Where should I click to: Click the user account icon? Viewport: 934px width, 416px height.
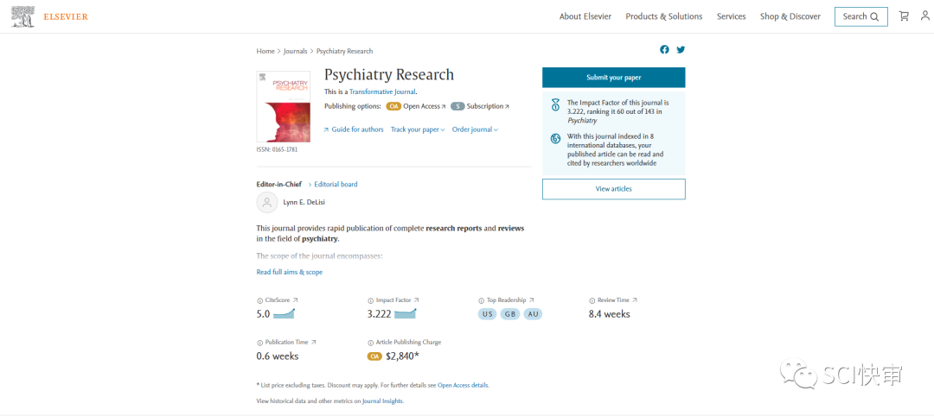(x=926, y=16)
